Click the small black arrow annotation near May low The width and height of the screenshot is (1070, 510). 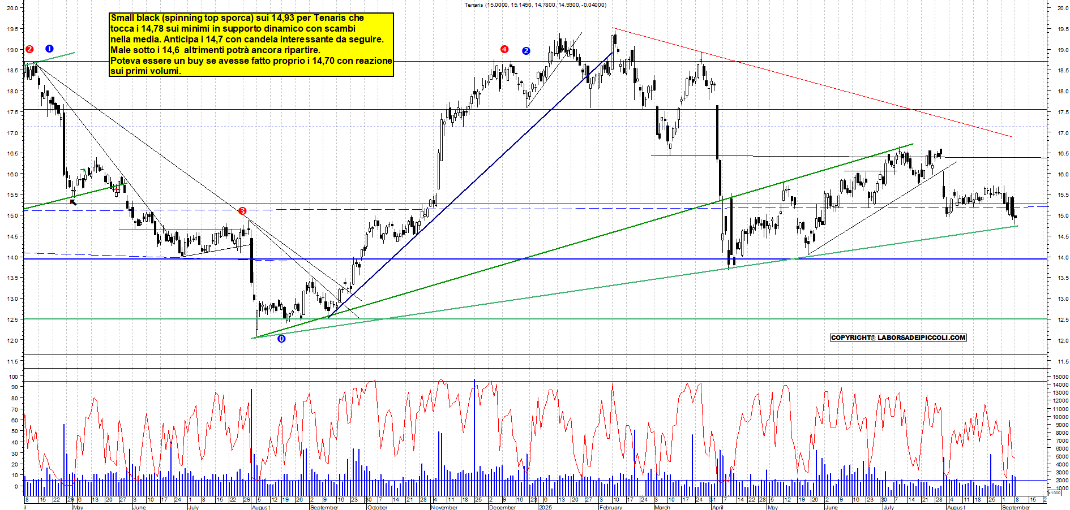click(x=73, y=202)
